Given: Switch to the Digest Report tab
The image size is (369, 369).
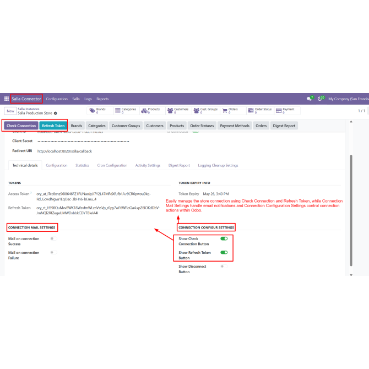Looking at the screenshot, I should click(179, 165).
